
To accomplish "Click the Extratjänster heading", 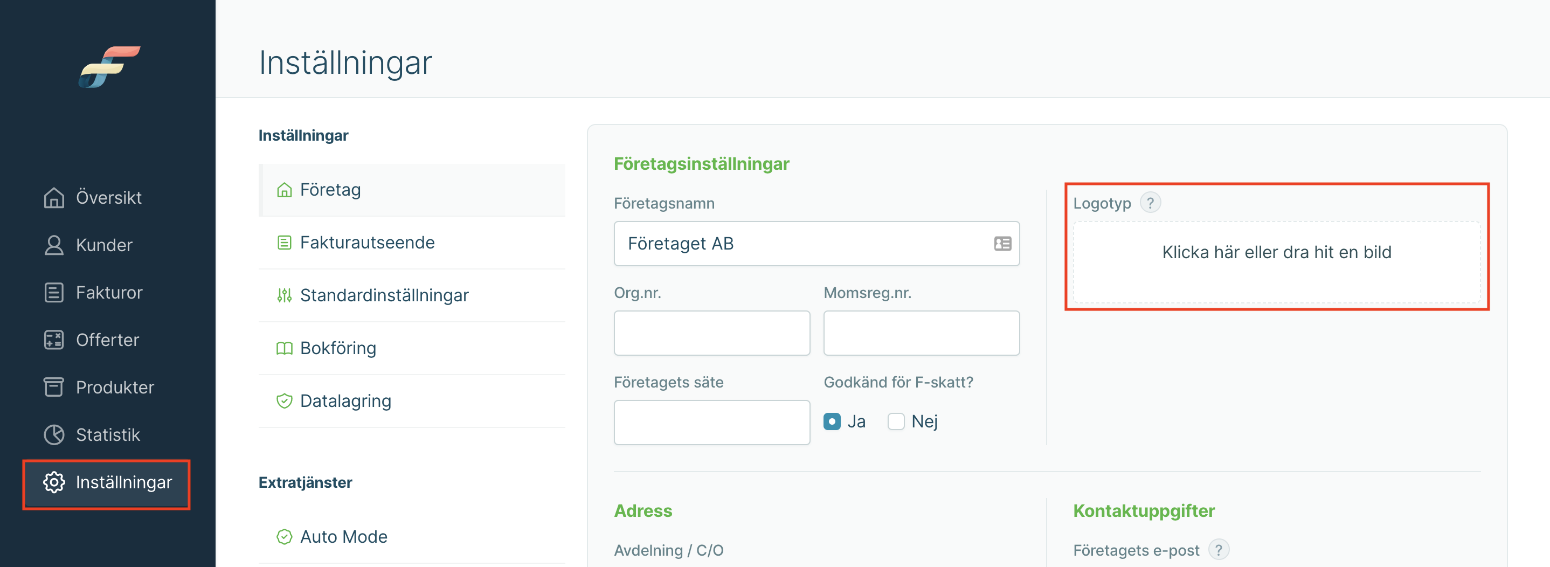I will pos(305,482).
